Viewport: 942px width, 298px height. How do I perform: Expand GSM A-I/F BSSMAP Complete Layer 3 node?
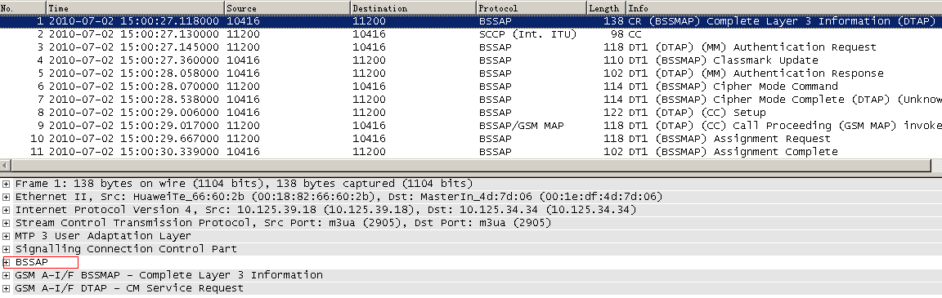(7, 275)
